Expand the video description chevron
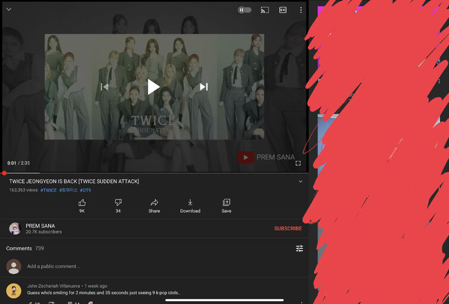 300,181
